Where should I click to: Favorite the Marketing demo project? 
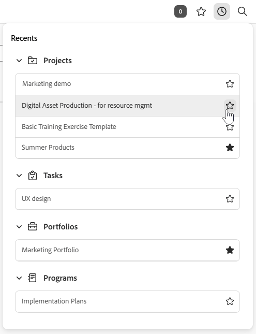click(x=230, y=84)
